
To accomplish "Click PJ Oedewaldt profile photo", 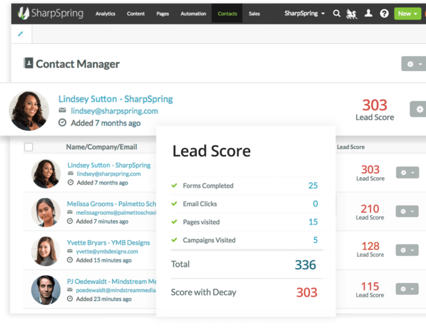I will click(46, 290).
